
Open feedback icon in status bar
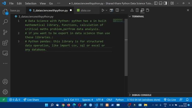click(x=181, y=100)
